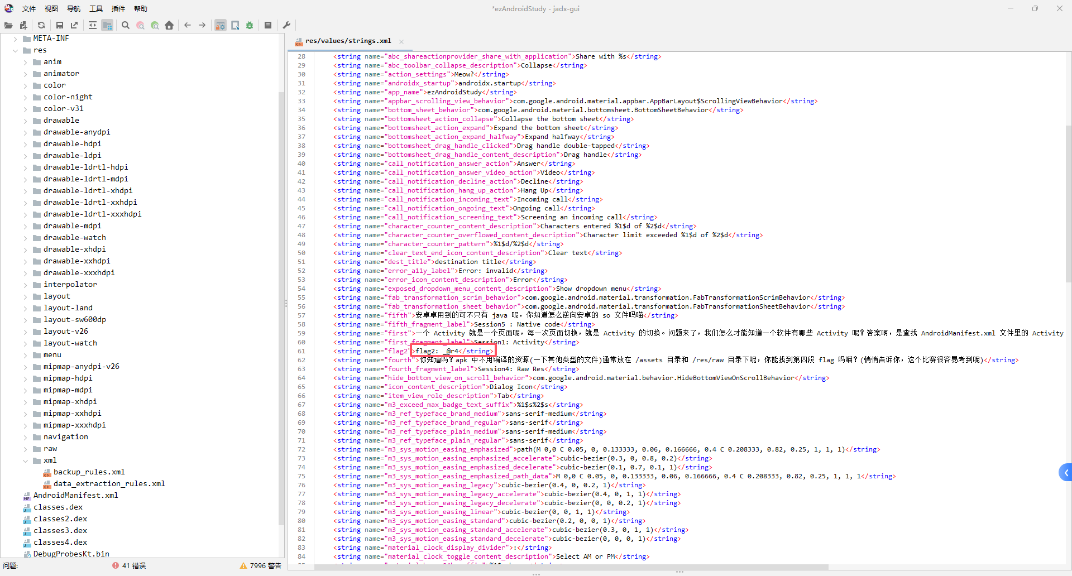Image resolution: width=1072 pixels, height=576 pixels.
Task: Open the log viewer icon
Action: (268, 25)
